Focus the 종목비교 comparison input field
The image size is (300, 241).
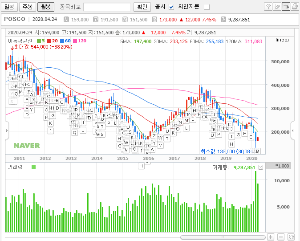(x=107, y=7)
